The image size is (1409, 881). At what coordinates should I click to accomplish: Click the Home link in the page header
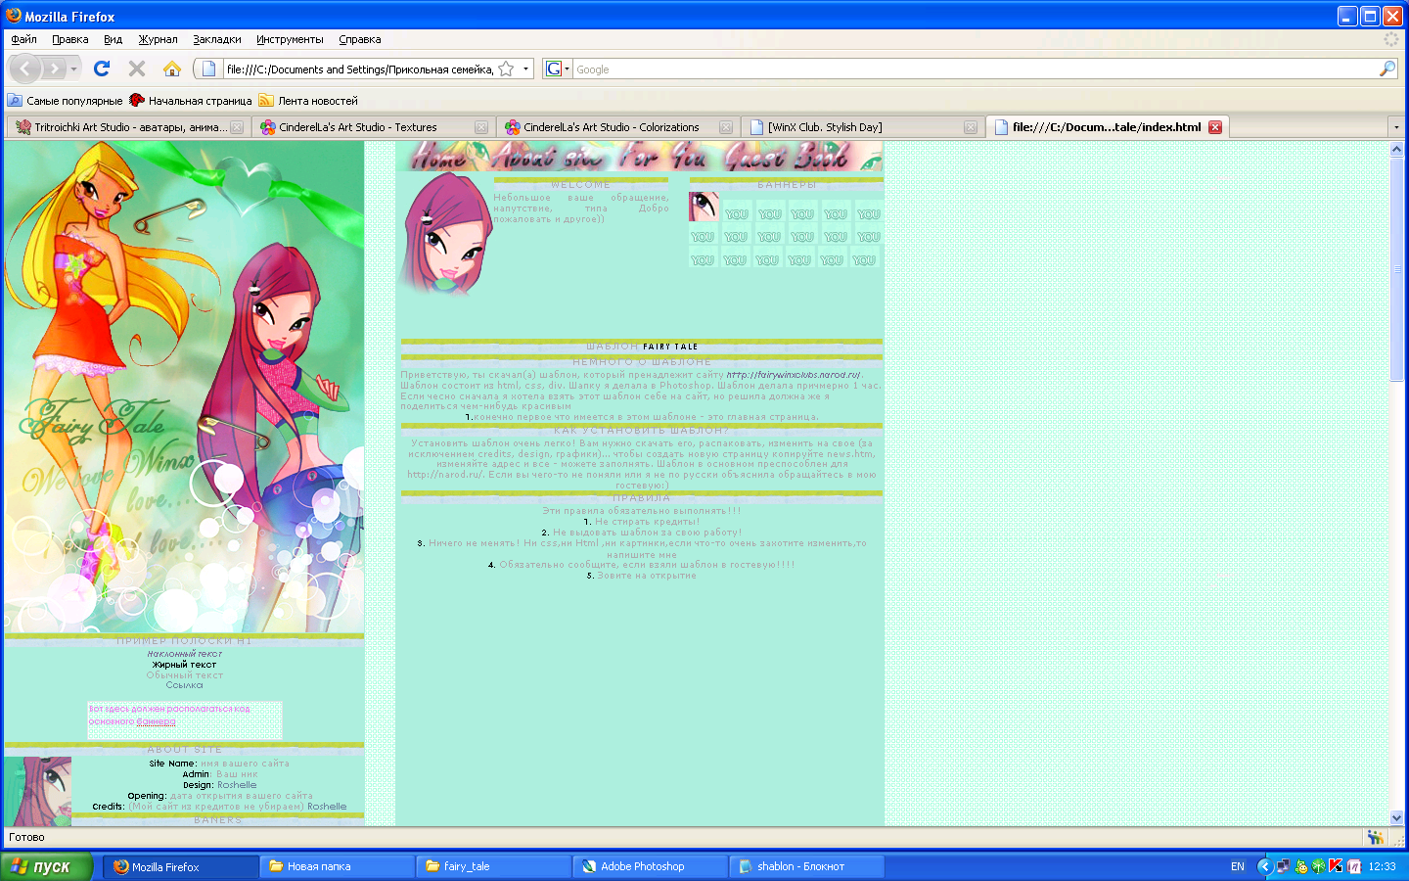click(438, 157)
